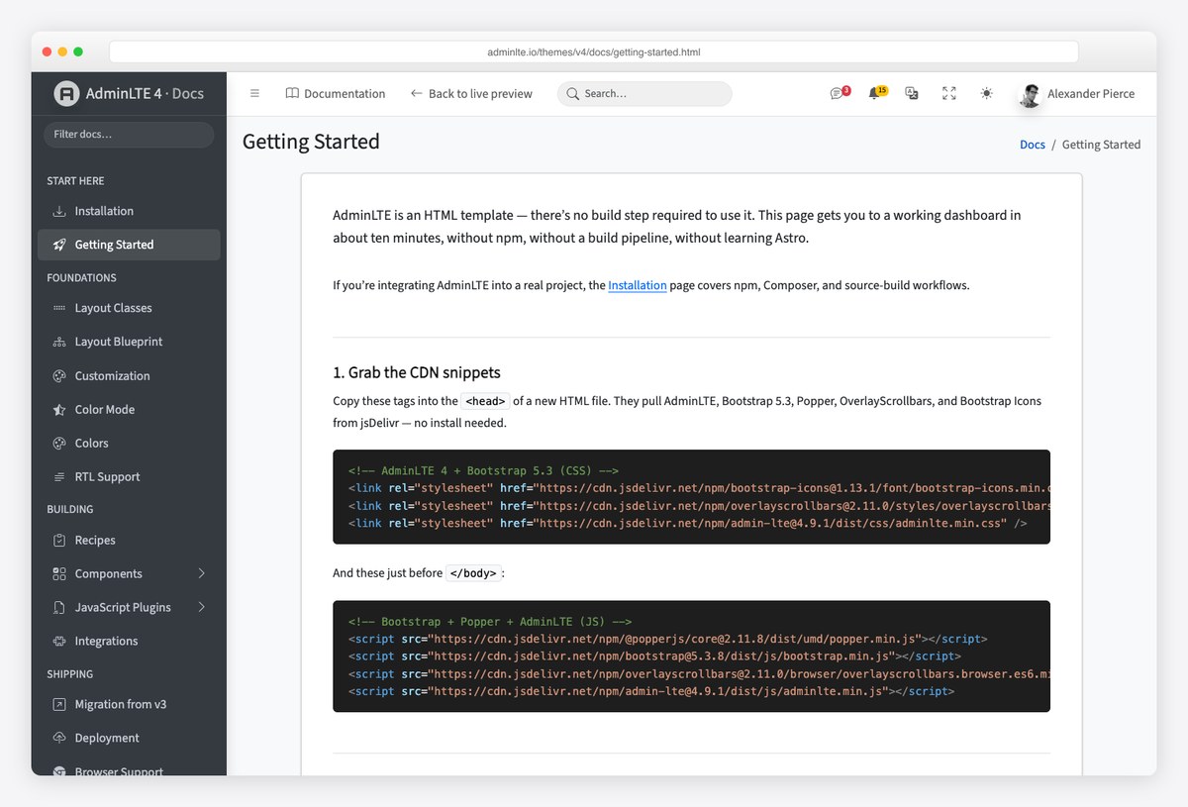This screenshot has width=1188, height=807.
Task: Follow the Installation link in paragraph
Action: click(x=638, y=285)
